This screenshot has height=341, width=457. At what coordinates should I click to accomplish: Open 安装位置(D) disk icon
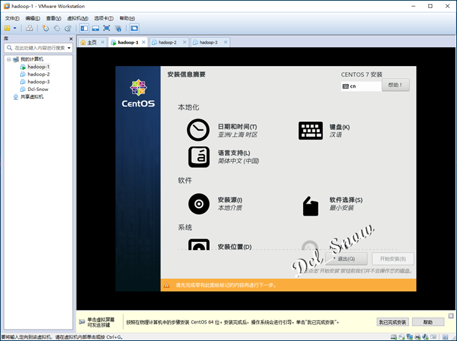click(198, 245)
